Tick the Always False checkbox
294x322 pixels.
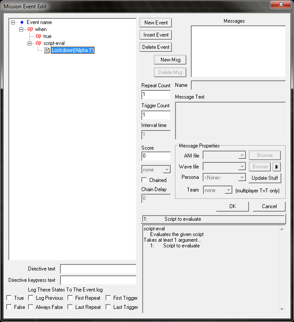31,307
